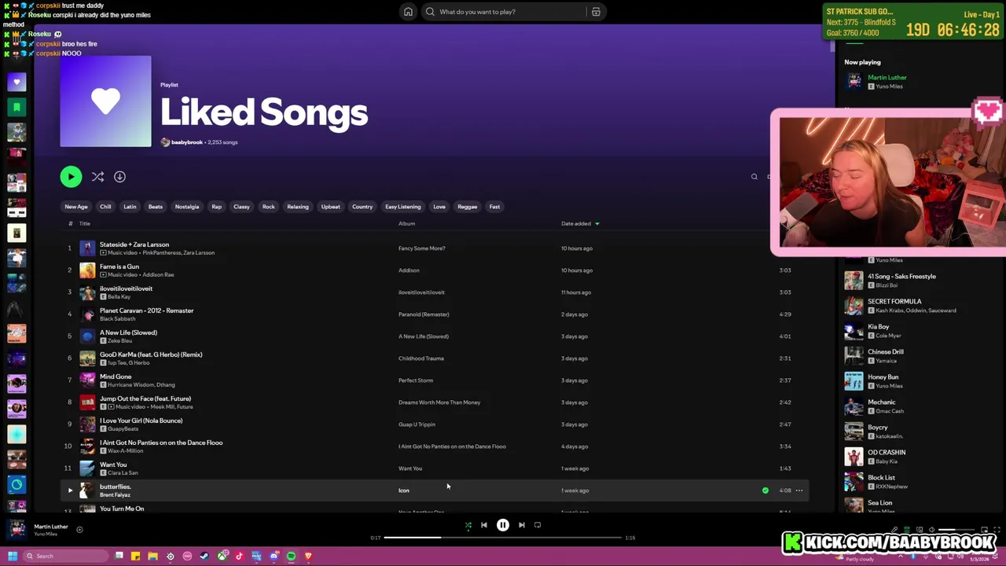Select Stateside + Zara Larsson track
The width and height of the screenshot is (1006, 566).
coord(134,244)
